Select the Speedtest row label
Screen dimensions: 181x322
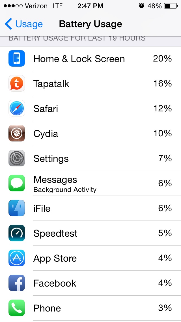click(x=55, y=233)
